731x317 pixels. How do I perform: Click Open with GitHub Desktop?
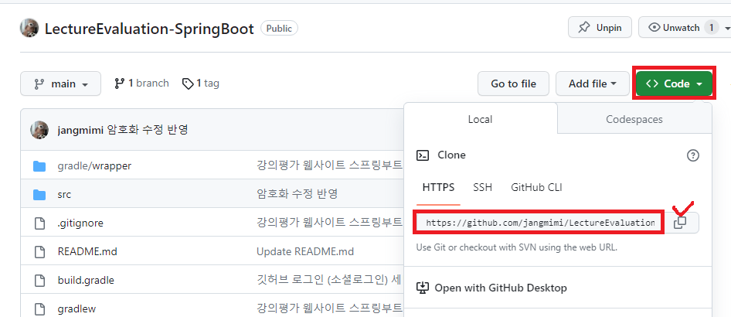click(501, 288)
